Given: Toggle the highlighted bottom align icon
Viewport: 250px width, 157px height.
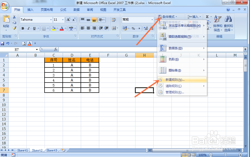Looking at the screenshot, I should [94, 20].
